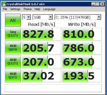Viewport: 107px width, 95px height.
Task: Open the File menu
Action: 5,9
